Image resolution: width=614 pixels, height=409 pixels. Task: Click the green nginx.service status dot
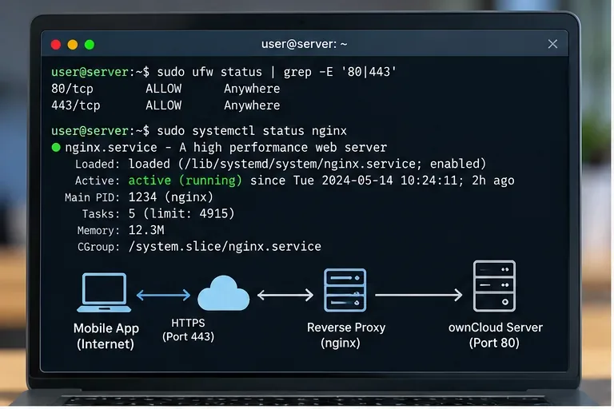(x=56, y=147)
